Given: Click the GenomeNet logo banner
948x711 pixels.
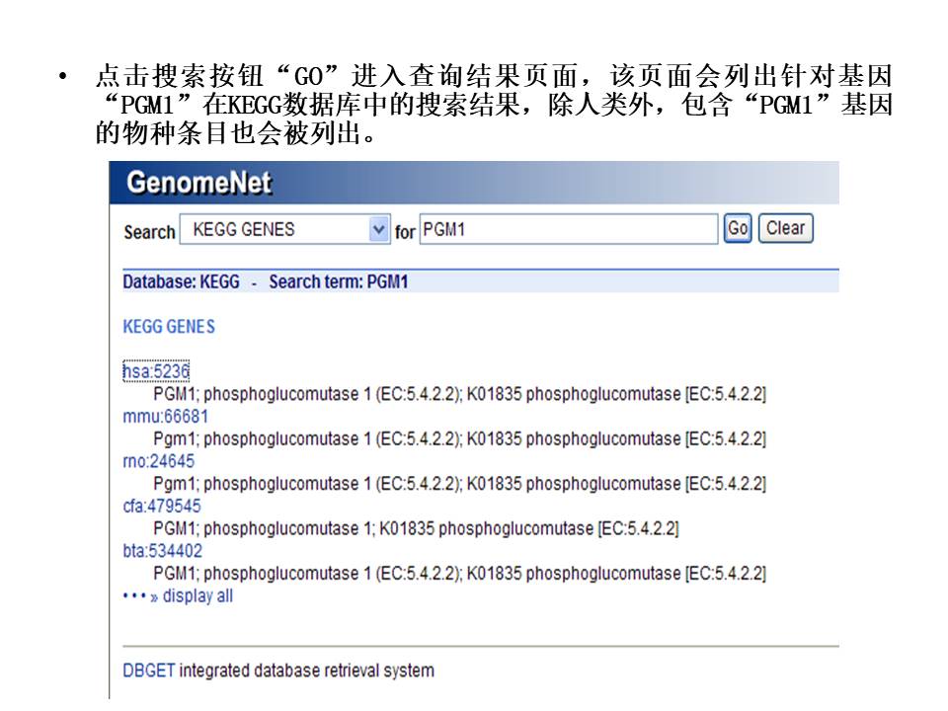Looking at the screenshot, I should pyautogui.click(x=198, y=184).
